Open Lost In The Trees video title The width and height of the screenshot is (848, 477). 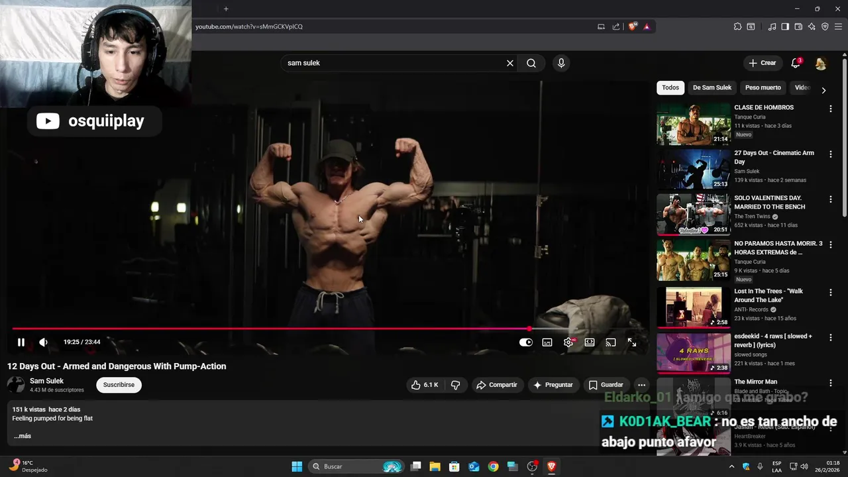pos(768,295)
